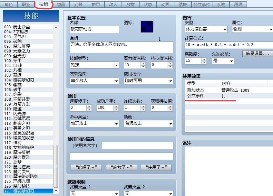Select skill 094:Z字枪法
The width and height of the screenshot is (273, 196).
tap(28, 32)
